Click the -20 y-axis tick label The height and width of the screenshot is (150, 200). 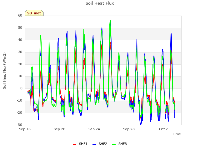[20, 112]
